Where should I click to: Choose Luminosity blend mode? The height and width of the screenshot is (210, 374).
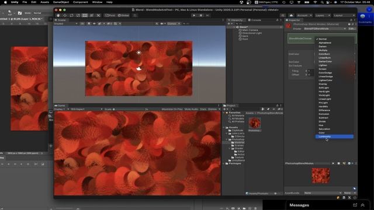334,136
